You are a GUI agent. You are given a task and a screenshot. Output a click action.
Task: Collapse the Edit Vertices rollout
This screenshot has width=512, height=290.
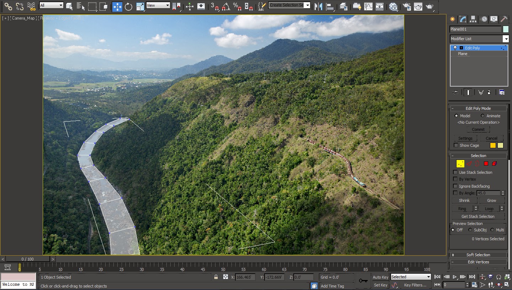pyautogui.click(x=478, y=262)
